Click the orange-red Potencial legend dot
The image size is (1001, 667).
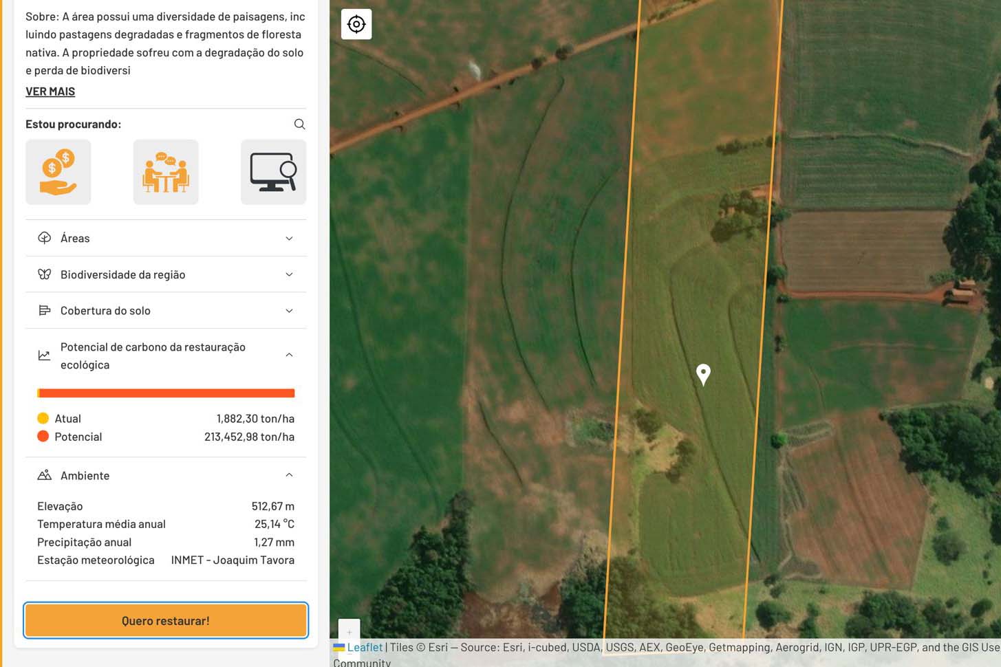pyautogui.click(x=43, y=436)
